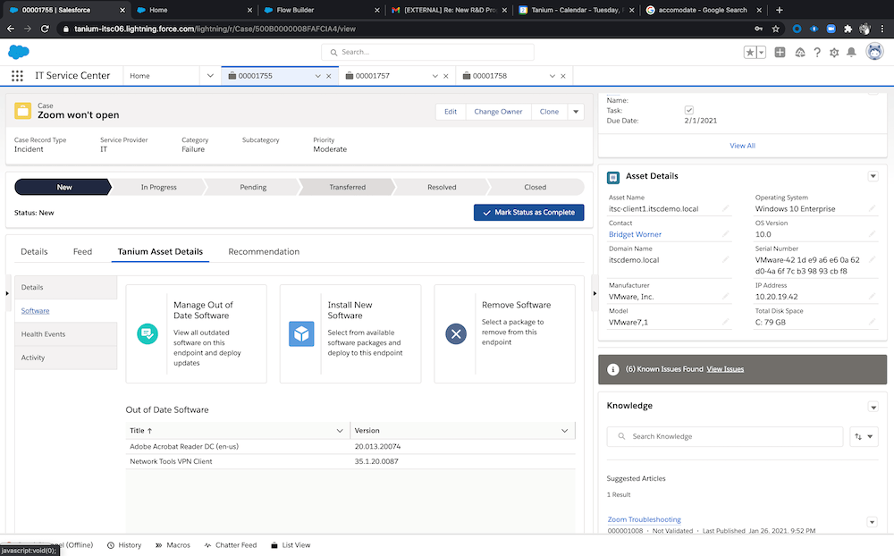Image resolution: width=894 pixels, height=556 pixels.
Task: Open the Knowledge sort order dropdown
Action: pos(864,436)
